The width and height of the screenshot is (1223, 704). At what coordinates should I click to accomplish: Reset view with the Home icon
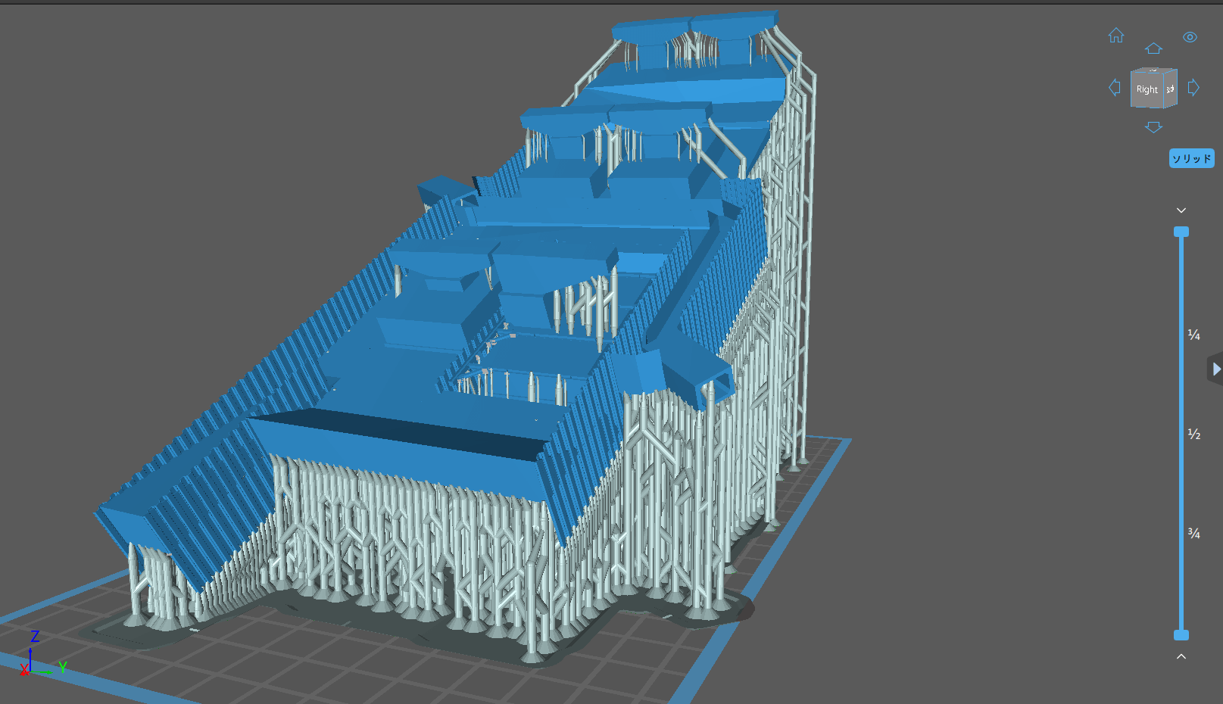pyautogui.click(x=1116, y=36)
